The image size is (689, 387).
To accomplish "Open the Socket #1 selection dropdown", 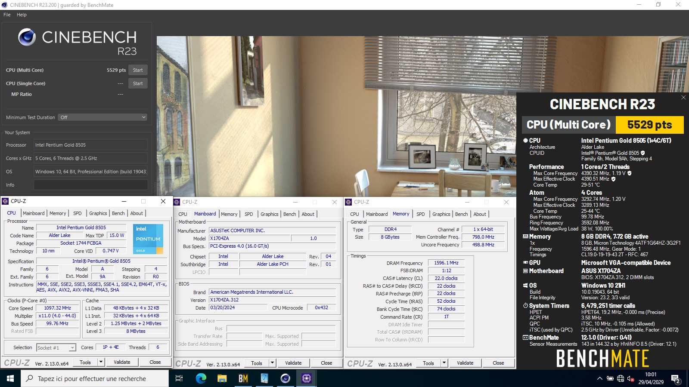I will pyautogui.click(x=56, y=347).
